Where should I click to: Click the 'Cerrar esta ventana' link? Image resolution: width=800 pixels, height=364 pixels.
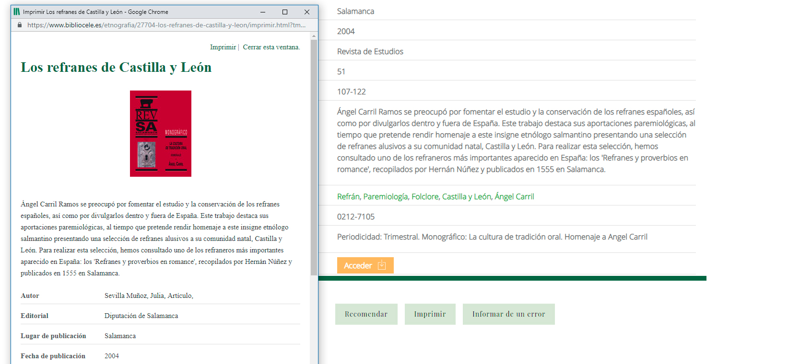coord(271,47)
